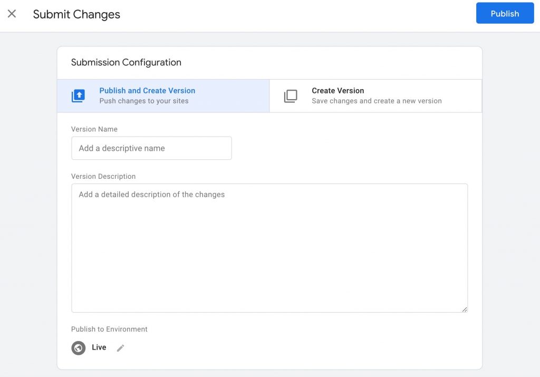Focus the Version Description text area
Viewport: 540px width, 377px height.
(269, 248)
